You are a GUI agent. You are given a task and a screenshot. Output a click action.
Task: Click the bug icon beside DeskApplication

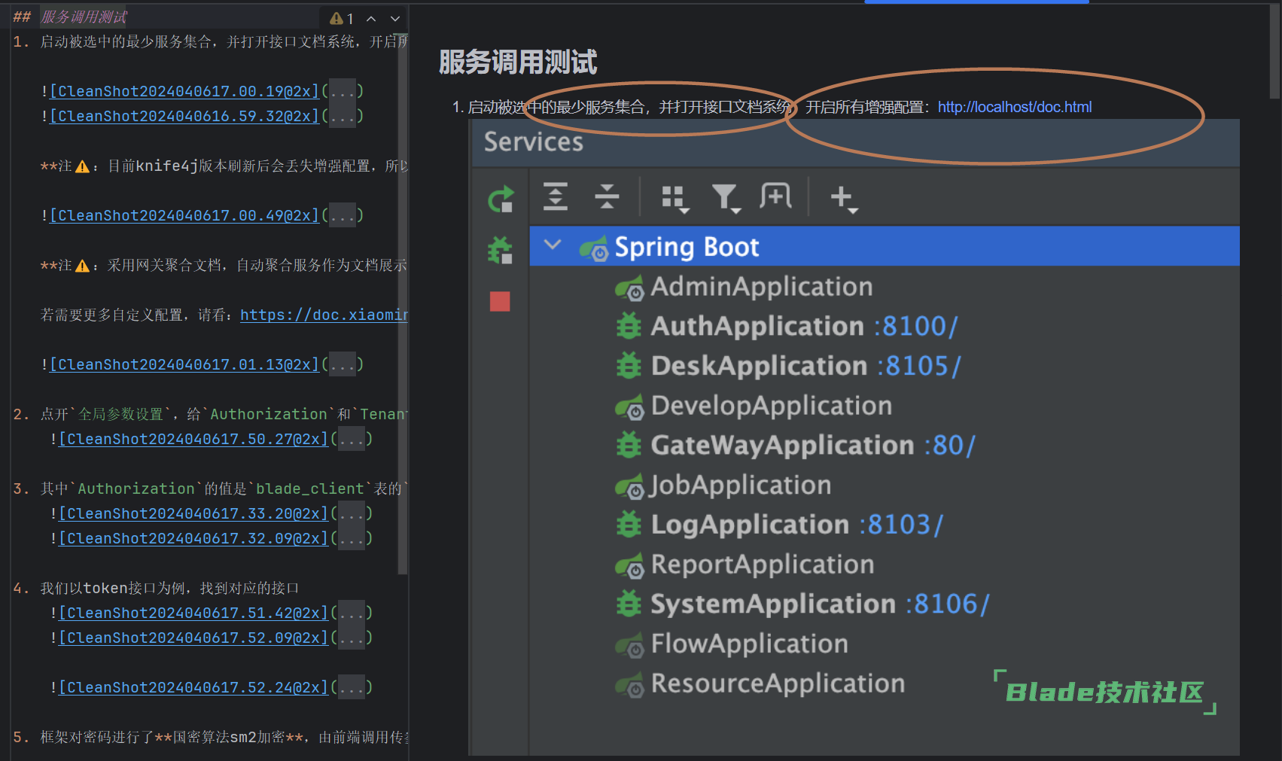coord(629,366)
